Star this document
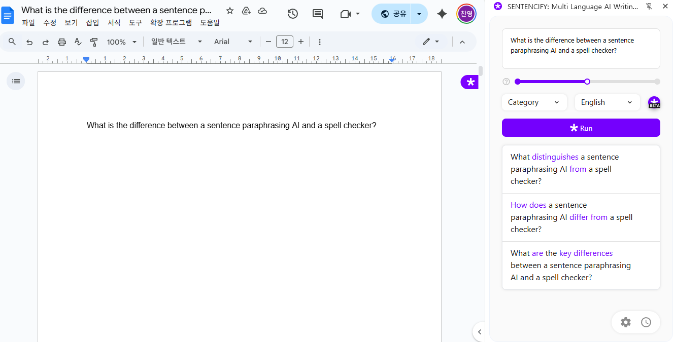Viewport: 674px width, 342px height. tap(229, 11)
